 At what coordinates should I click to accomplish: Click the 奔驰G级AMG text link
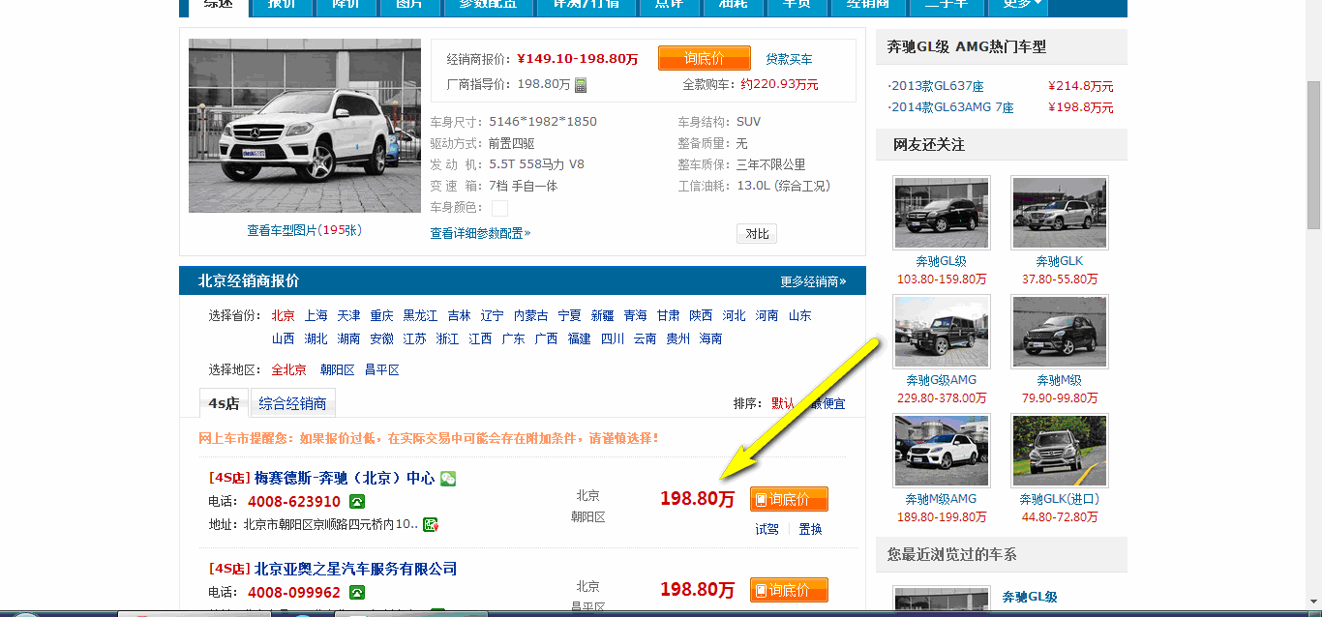tap(942, 380)
